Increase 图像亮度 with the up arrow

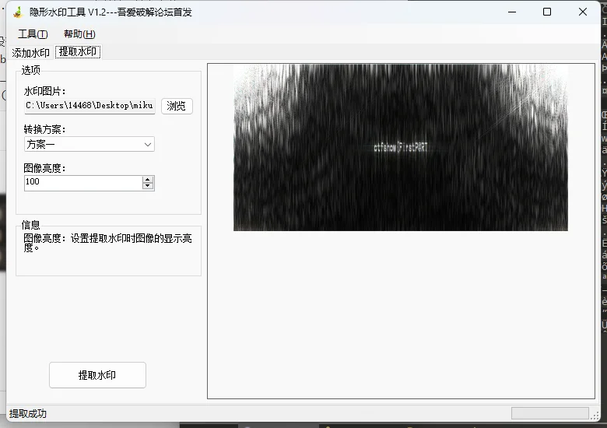(148, 179)
